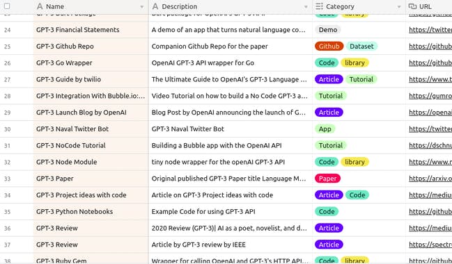Click the text type icon beside Description
The height and width of the screenshot is (264, 452).
(155, 6)
